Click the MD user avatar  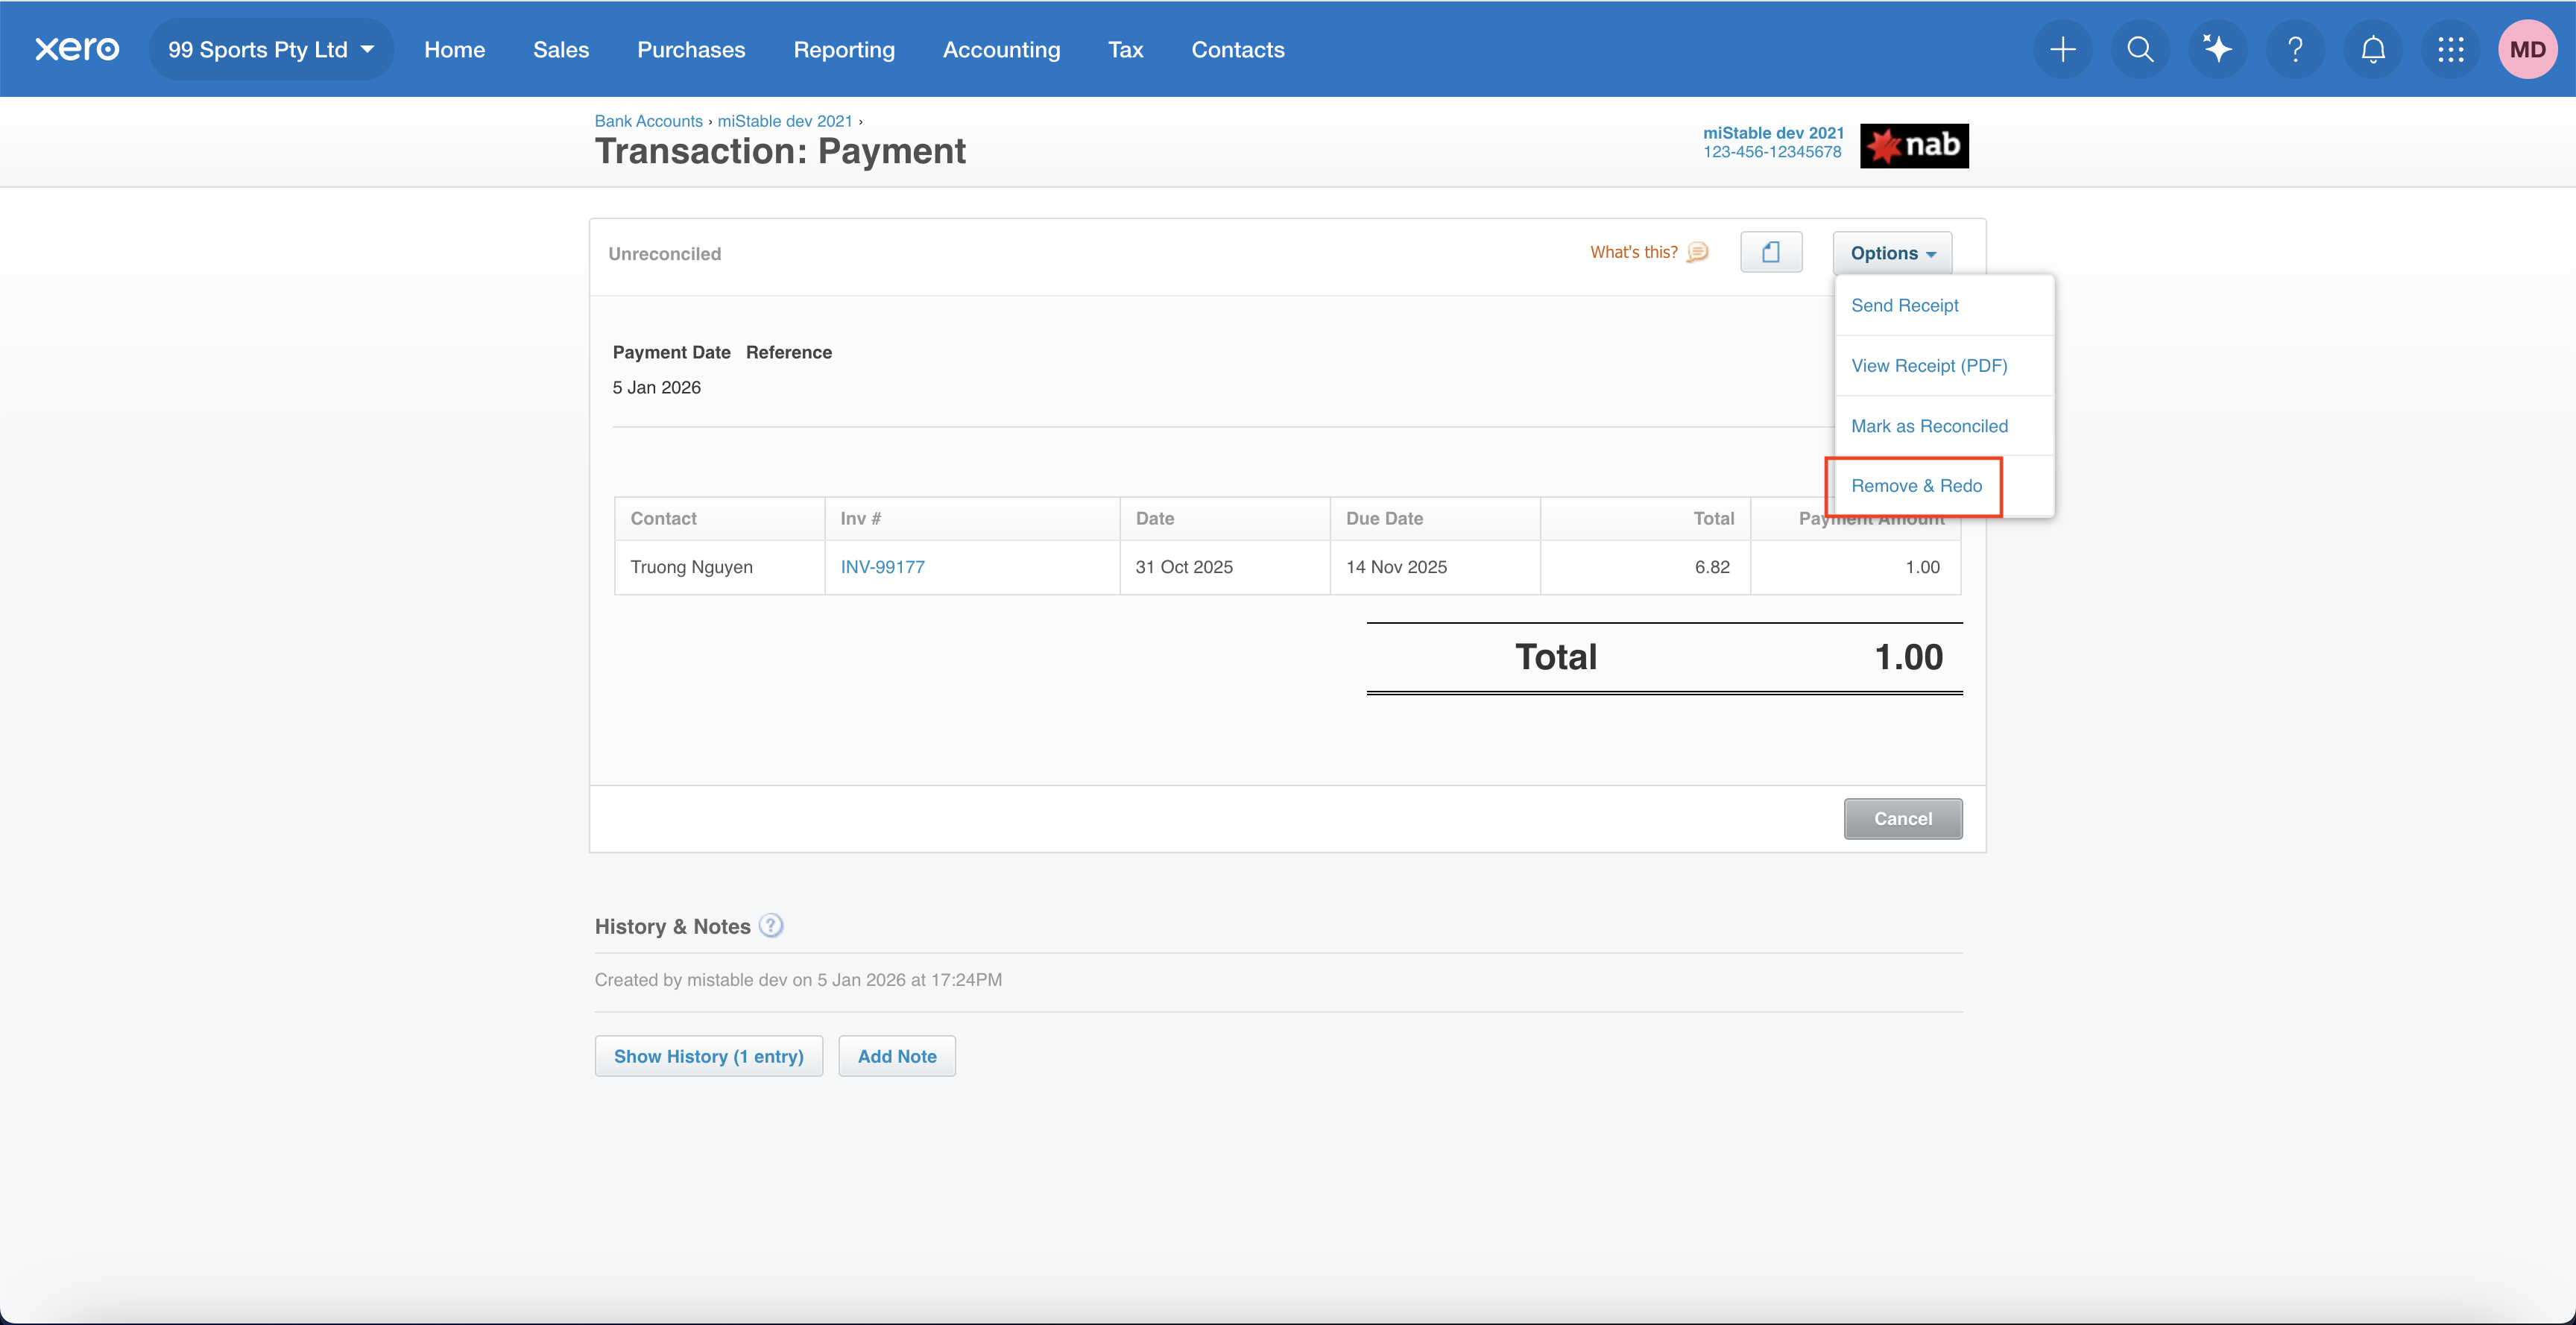pyautogui.click(x=2527, y=49)
